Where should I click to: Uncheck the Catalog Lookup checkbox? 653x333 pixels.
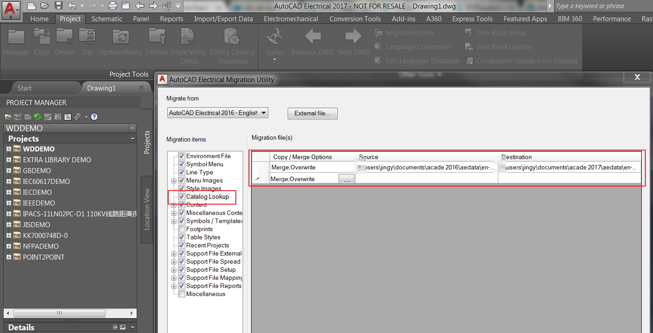[x=182, y=196]
